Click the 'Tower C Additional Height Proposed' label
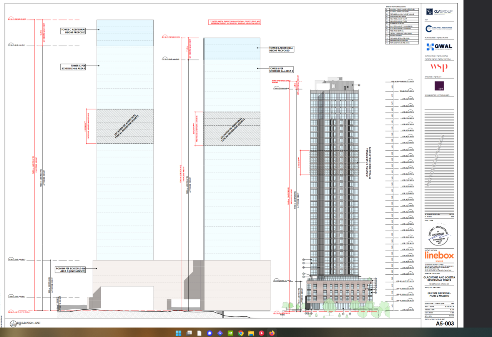 pyautogui.click(x=73, y=31)
